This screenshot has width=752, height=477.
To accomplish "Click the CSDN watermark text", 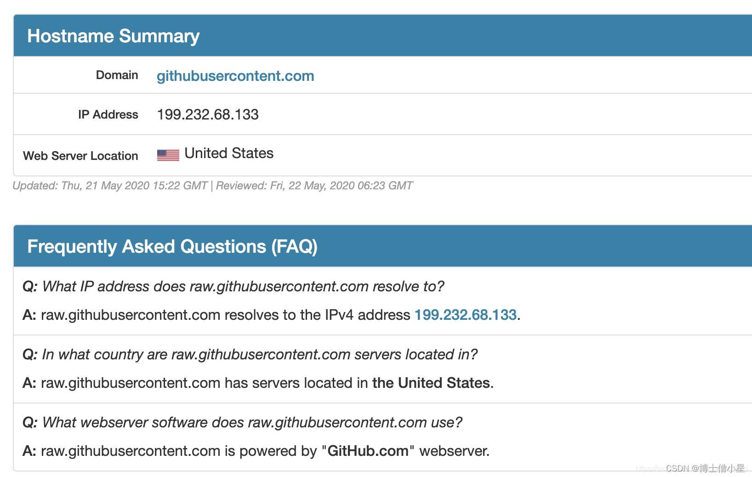I will point(705,468).
